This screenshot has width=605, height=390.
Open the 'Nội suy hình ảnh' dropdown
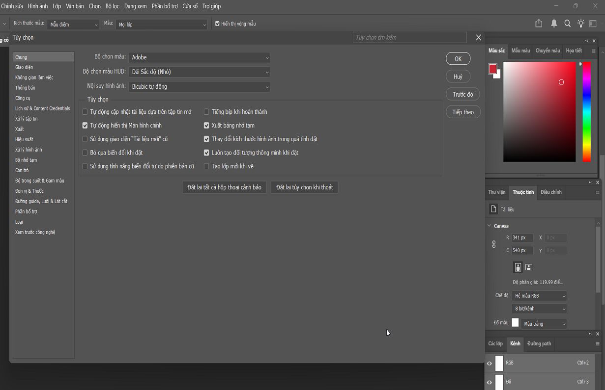[199, 87]
